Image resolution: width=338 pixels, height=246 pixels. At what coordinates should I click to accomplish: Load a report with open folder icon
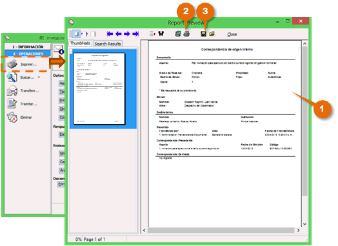click(212, 34)
